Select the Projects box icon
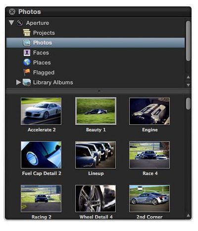The width and height of the screenshot is (198, 231). click(27, 33)
